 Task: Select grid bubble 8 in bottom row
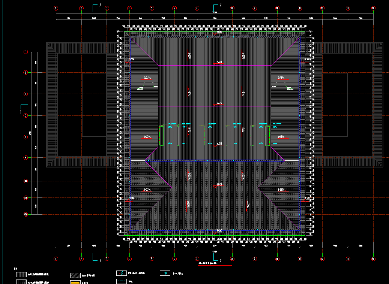coord(232,259)
